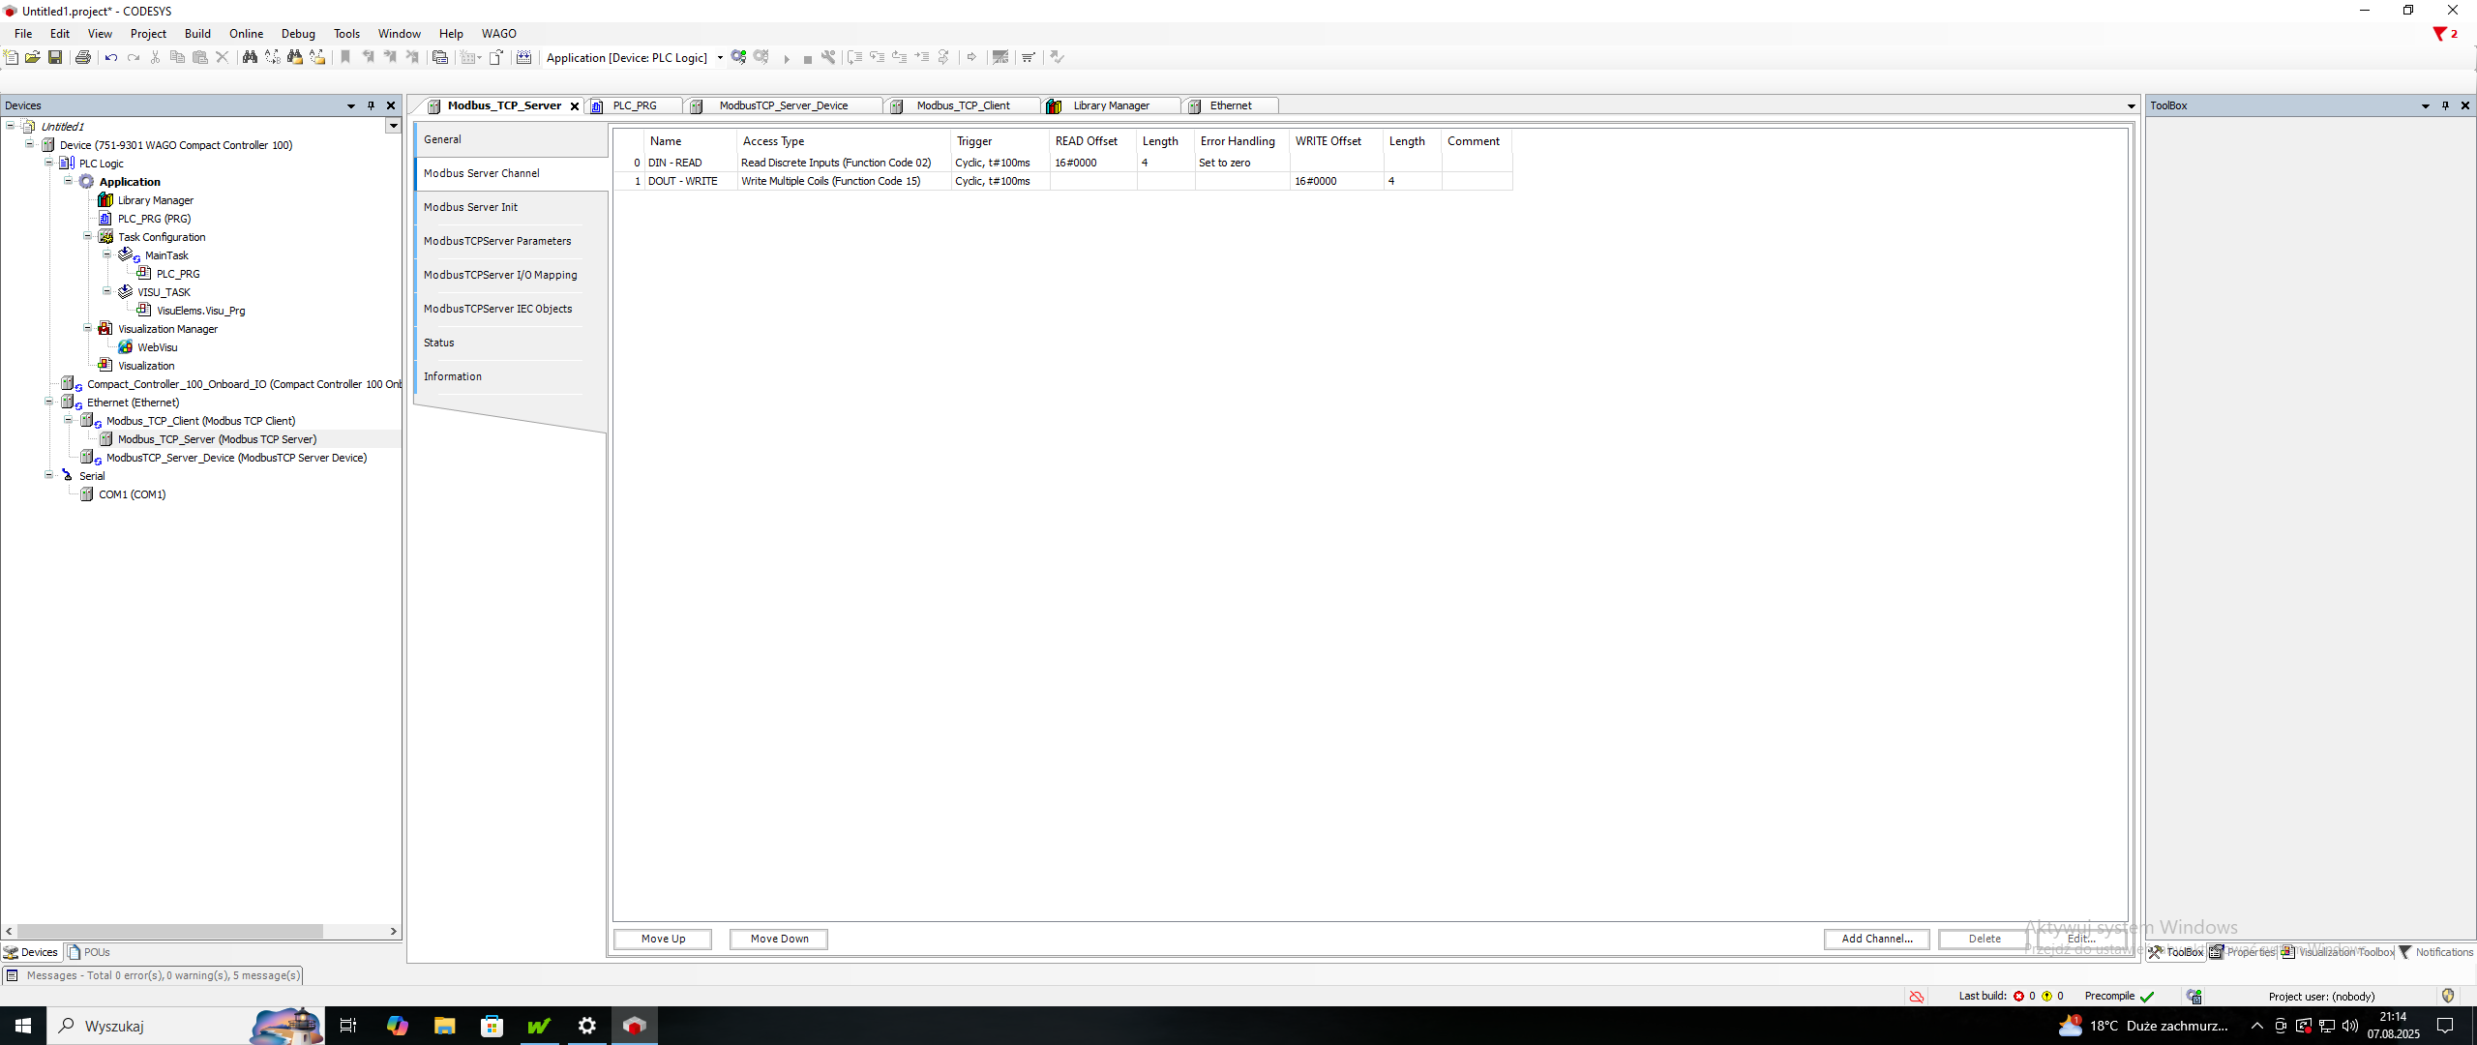Collapse the Task Configuration tree node

(87, 237)
